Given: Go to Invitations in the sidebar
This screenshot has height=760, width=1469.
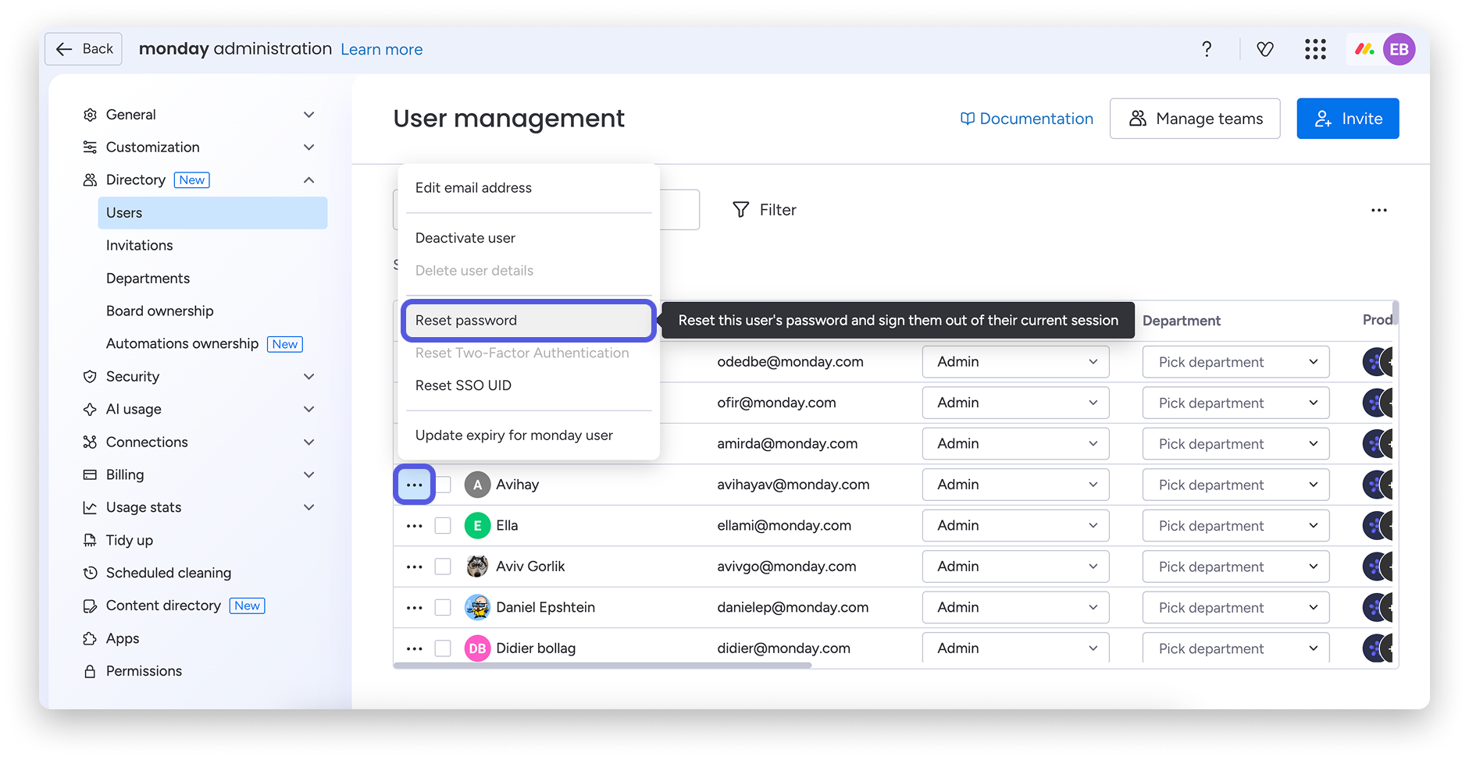Looking at the screenshot, I should pyautogui.click(x=140, y=246).
